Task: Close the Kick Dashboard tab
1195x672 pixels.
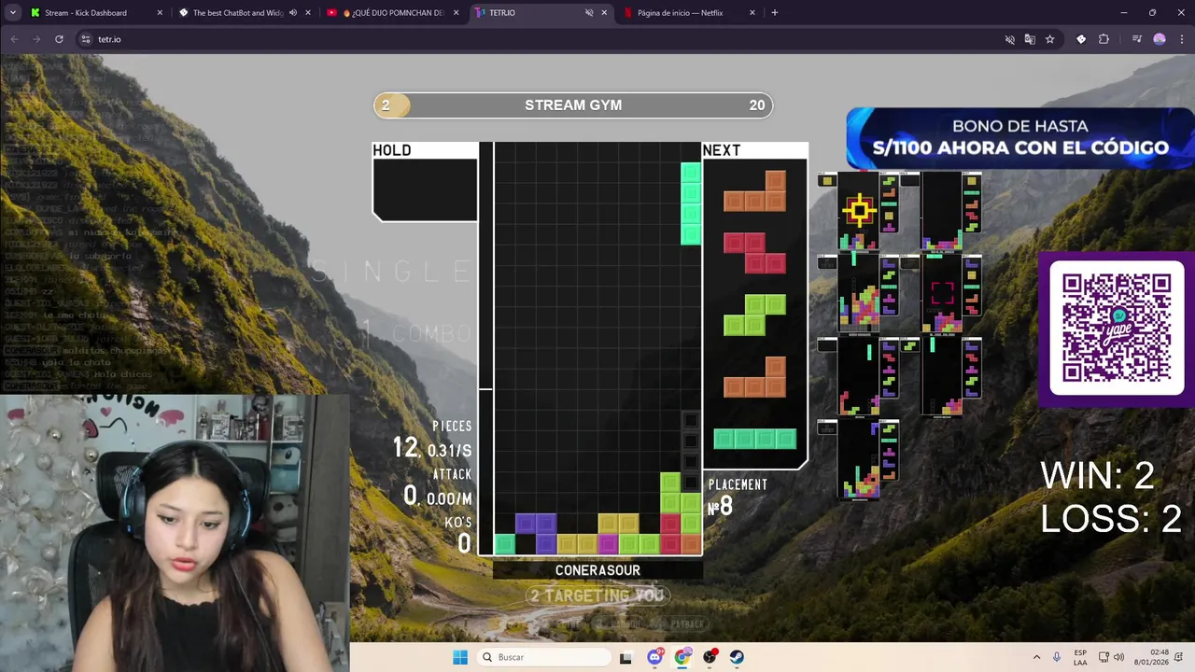Action: [x=160, y=13]
